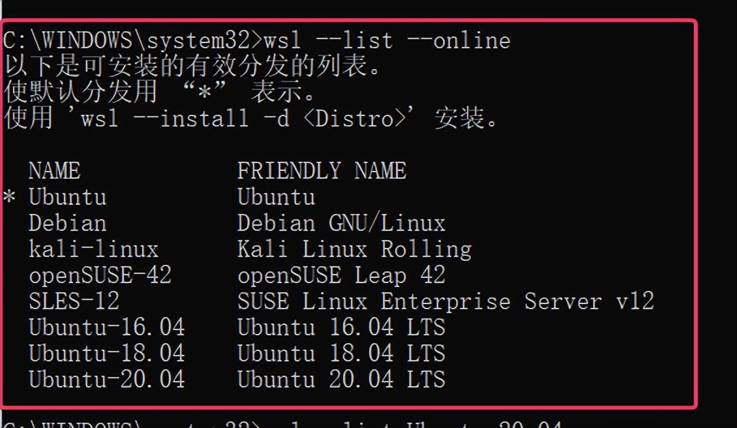The image size is (737, 428).
Task: Click the FRIENDLY NAME column header
Action: (x=321, y=170)
